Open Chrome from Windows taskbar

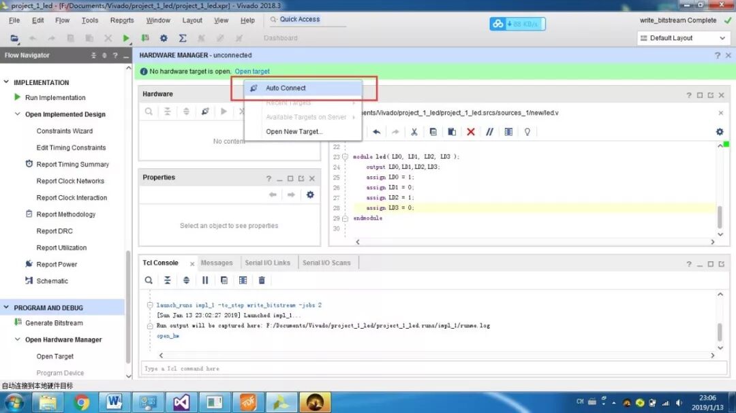coord(81,402)
